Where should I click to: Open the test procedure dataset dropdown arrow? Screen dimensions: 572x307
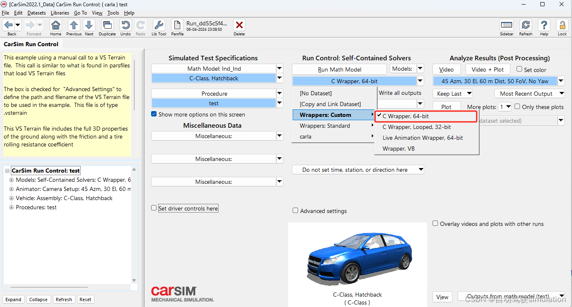279,103
